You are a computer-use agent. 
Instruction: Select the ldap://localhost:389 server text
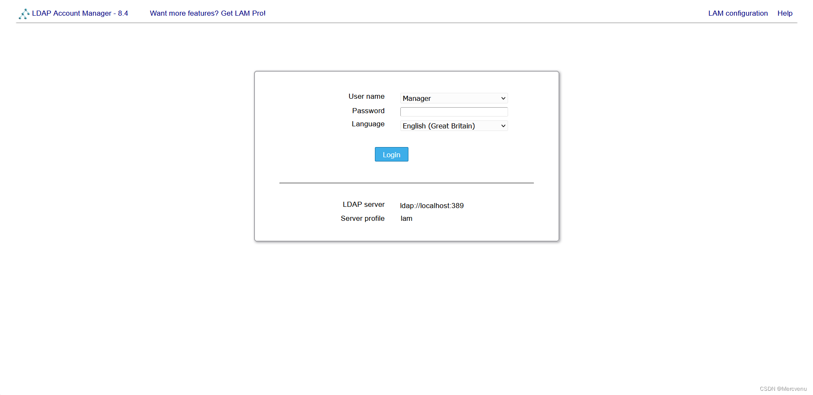(432, 206)
